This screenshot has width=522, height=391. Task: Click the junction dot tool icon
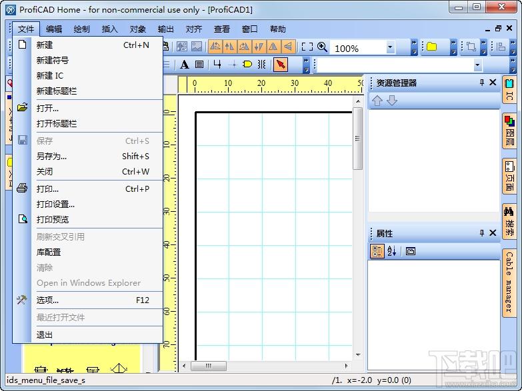(234, 65)
